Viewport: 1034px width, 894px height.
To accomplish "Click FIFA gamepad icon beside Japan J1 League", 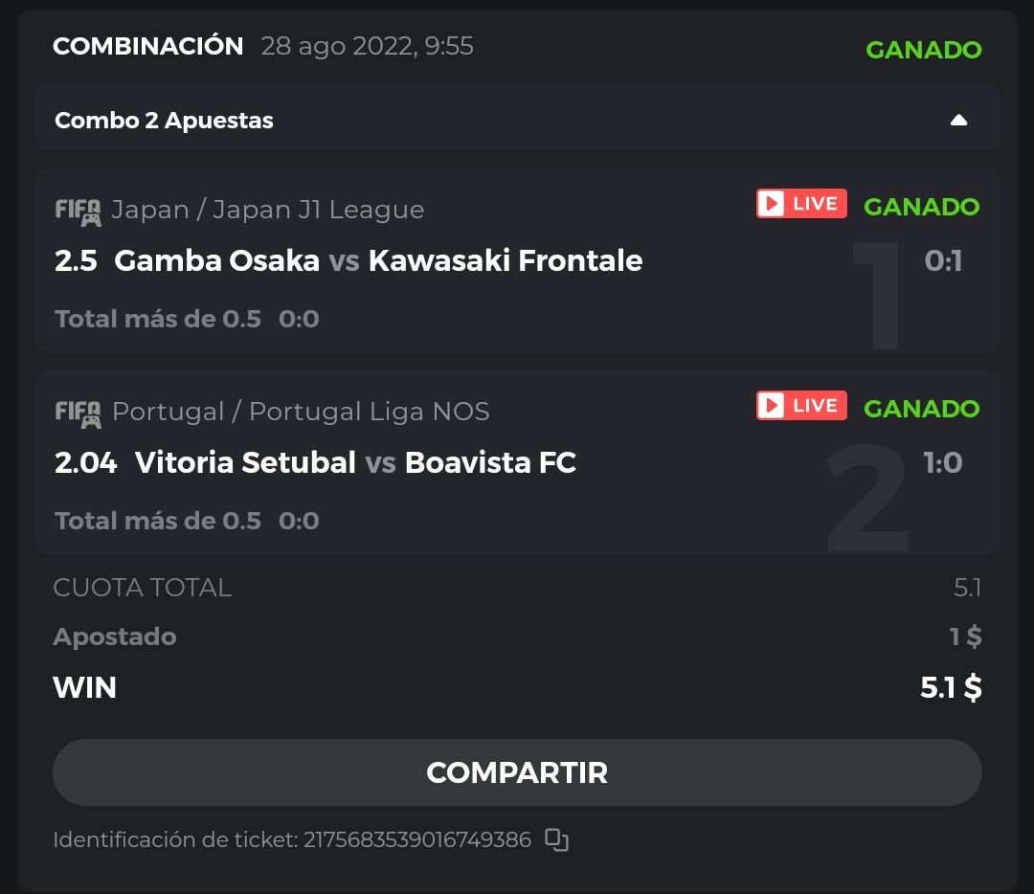I will tap(78, 211).
